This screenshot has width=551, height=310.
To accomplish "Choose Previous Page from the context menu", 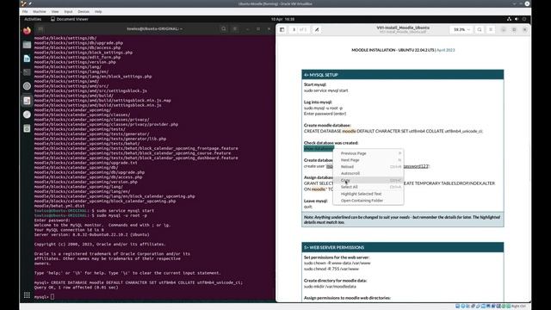I will (x=368, y=153).
